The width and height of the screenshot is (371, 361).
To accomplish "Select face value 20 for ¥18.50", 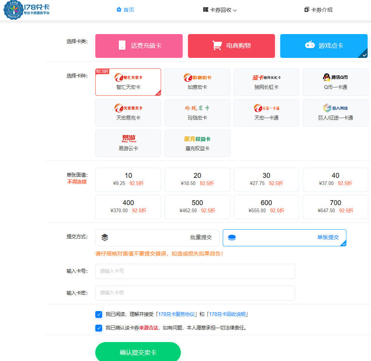I will (197, 179).
